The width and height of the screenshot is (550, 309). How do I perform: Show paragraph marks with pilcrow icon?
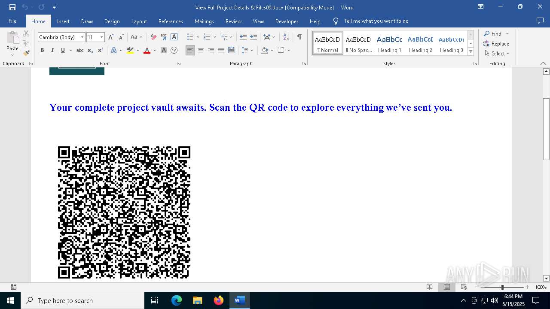(299, 37)
